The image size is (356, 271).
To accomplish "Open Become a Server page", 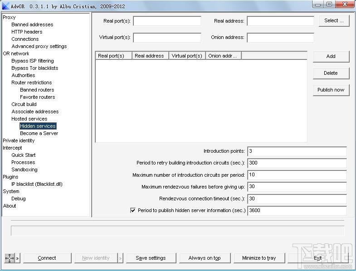I will pyautogui.click(x=39, y=133).
